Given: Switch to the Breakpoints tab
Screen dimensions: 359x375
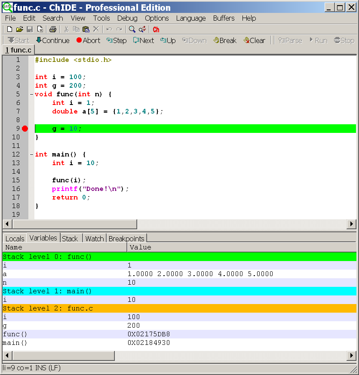Looking at the screenshot, I should pos(126,239).
